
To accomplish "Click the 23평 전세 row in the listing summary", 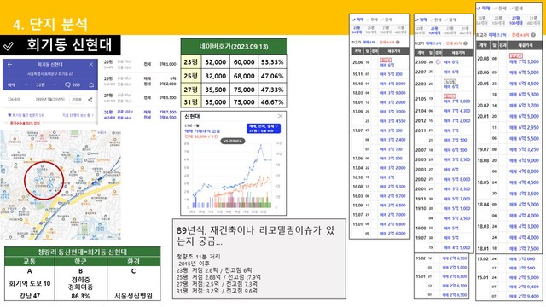I will (140, 64).
